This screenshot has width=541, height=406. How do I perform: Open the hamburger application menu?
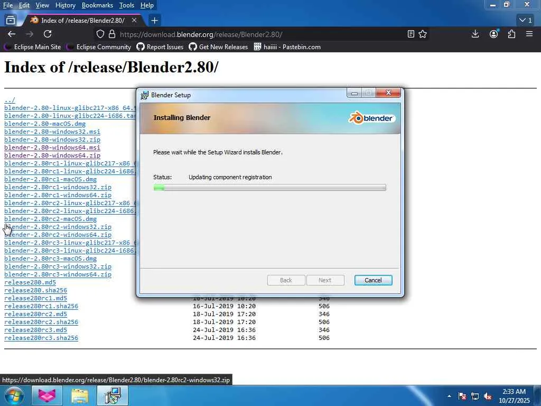click(529, 34)
